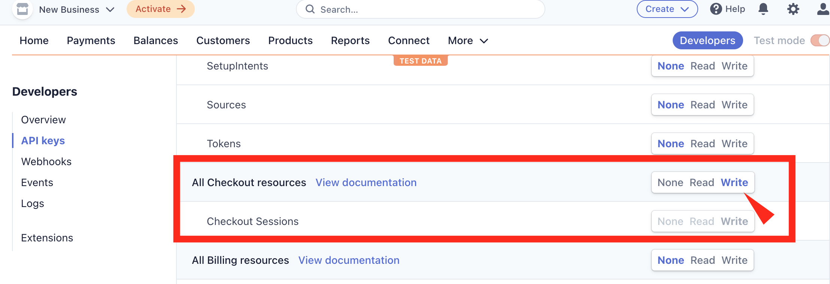Click the Tokens row label
The height and width of the screenshot is (284, 830).
(224, 143)
